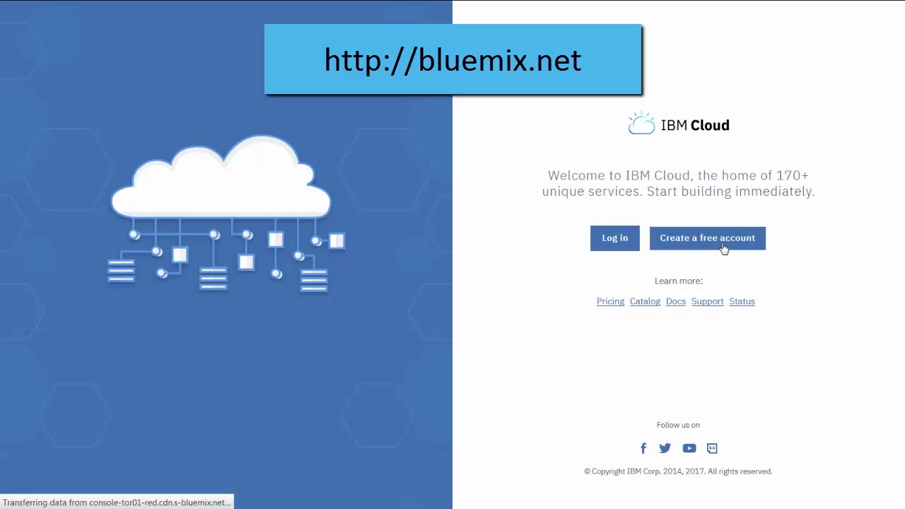
Task: Click the "Learn more:" label
Action: 678,281
